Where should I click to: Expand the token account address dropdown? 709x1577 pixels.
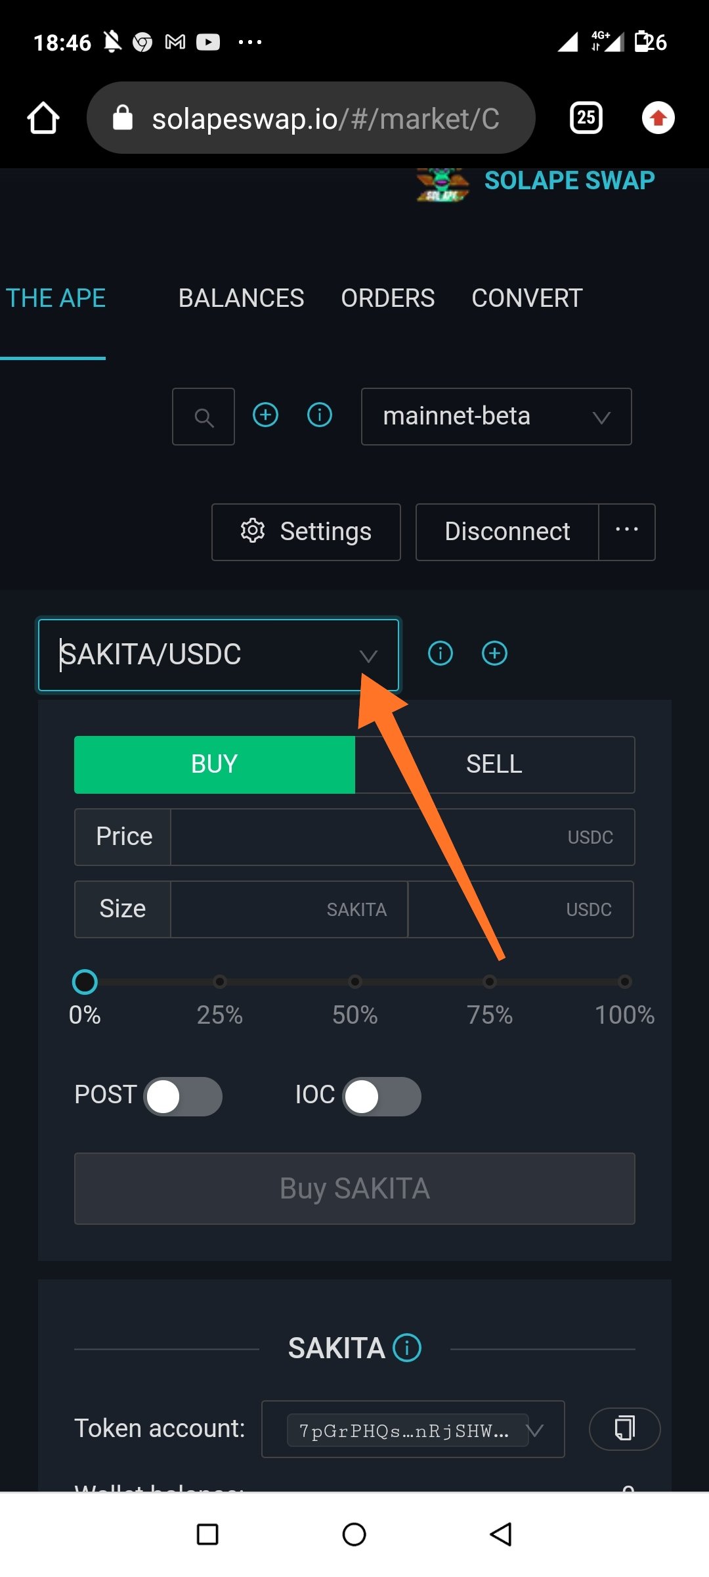click(x=413, y=1429)
